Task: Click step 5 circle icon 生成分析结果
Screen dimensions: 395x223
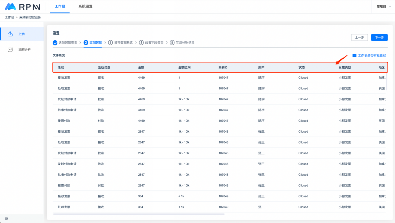Action: click(172, 43)
